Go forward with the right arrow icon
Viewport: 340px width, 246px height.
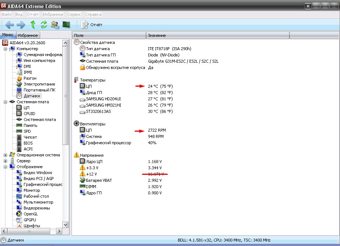tap(21, 25)
